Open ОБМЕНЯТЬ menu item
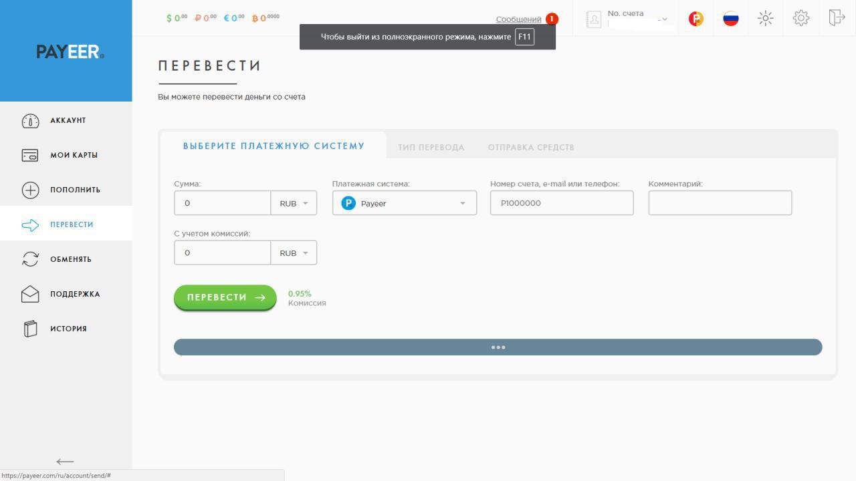Screen dimensions: 856x481 pyautogui.click(x=71, y=259)
